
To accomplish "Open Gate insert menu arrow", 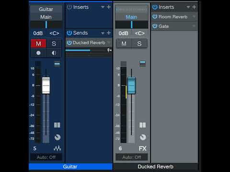I will click(194, 26).
